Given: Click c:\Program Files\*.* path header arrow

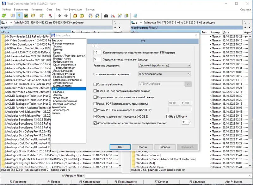Looking at the screenshot, I should point(132,28).
